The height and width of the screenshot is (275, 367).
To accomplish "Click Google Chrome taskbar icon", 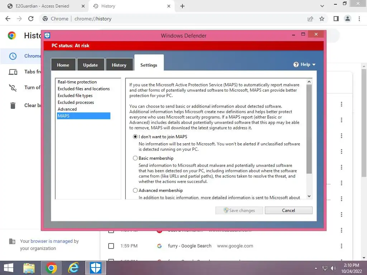I will [x=51, y=268].
